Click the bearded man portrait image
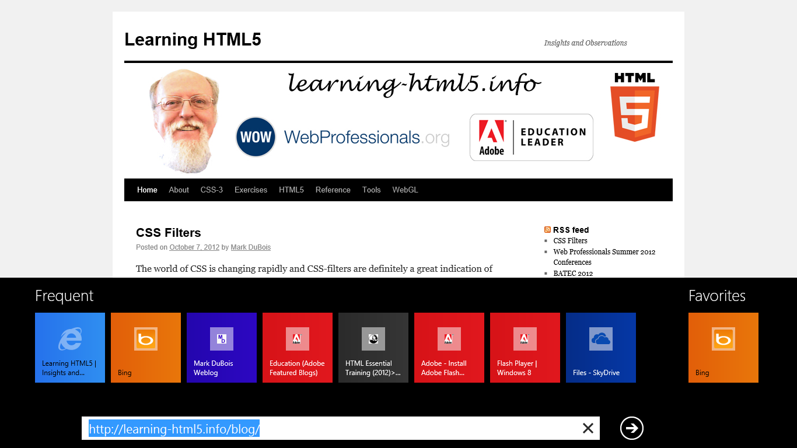The height and width of the screenshot is (448, 797). (x=185, y=121)
